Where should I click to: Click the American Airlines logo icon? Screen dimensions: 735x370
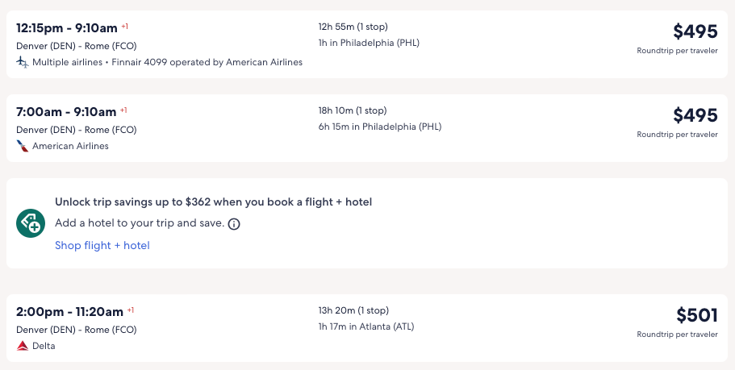coord(23,146)
